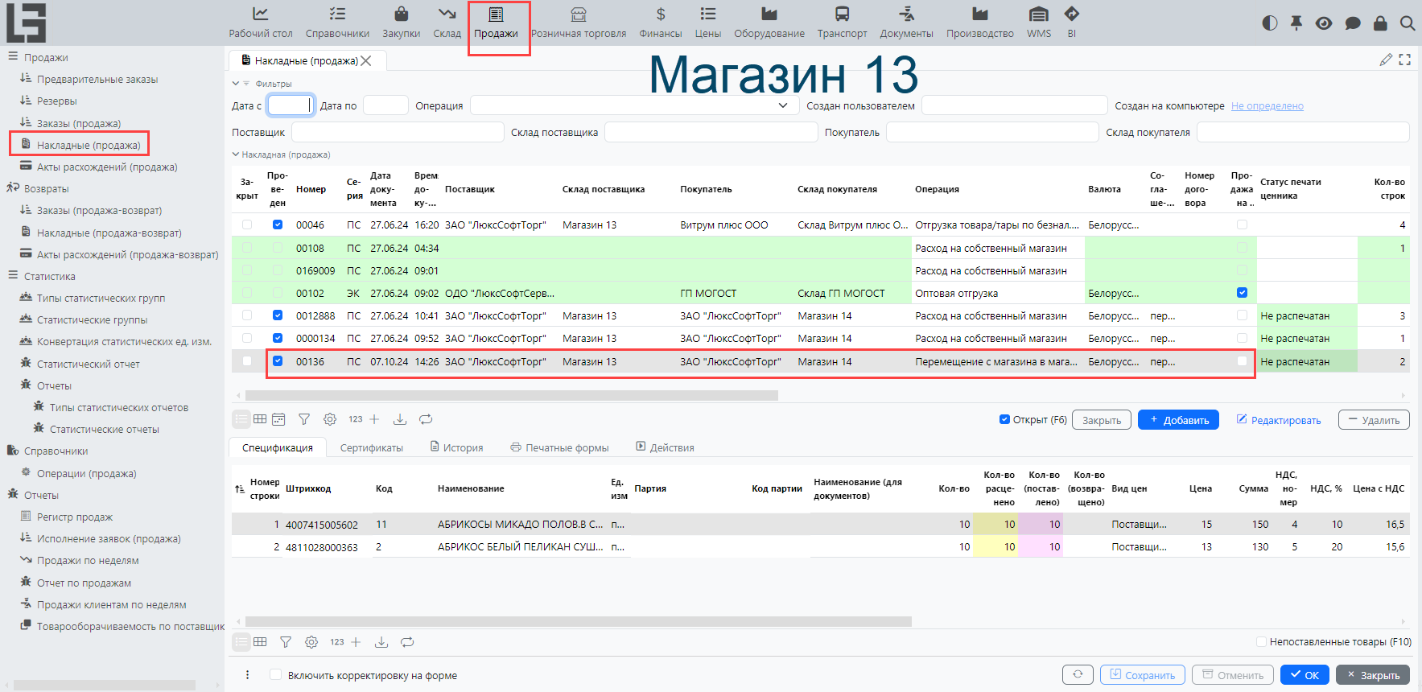Viewport: 1422px width, 692px height.
Task: Click the fullscreen expand icon
Action: (x=1405, y=60)
